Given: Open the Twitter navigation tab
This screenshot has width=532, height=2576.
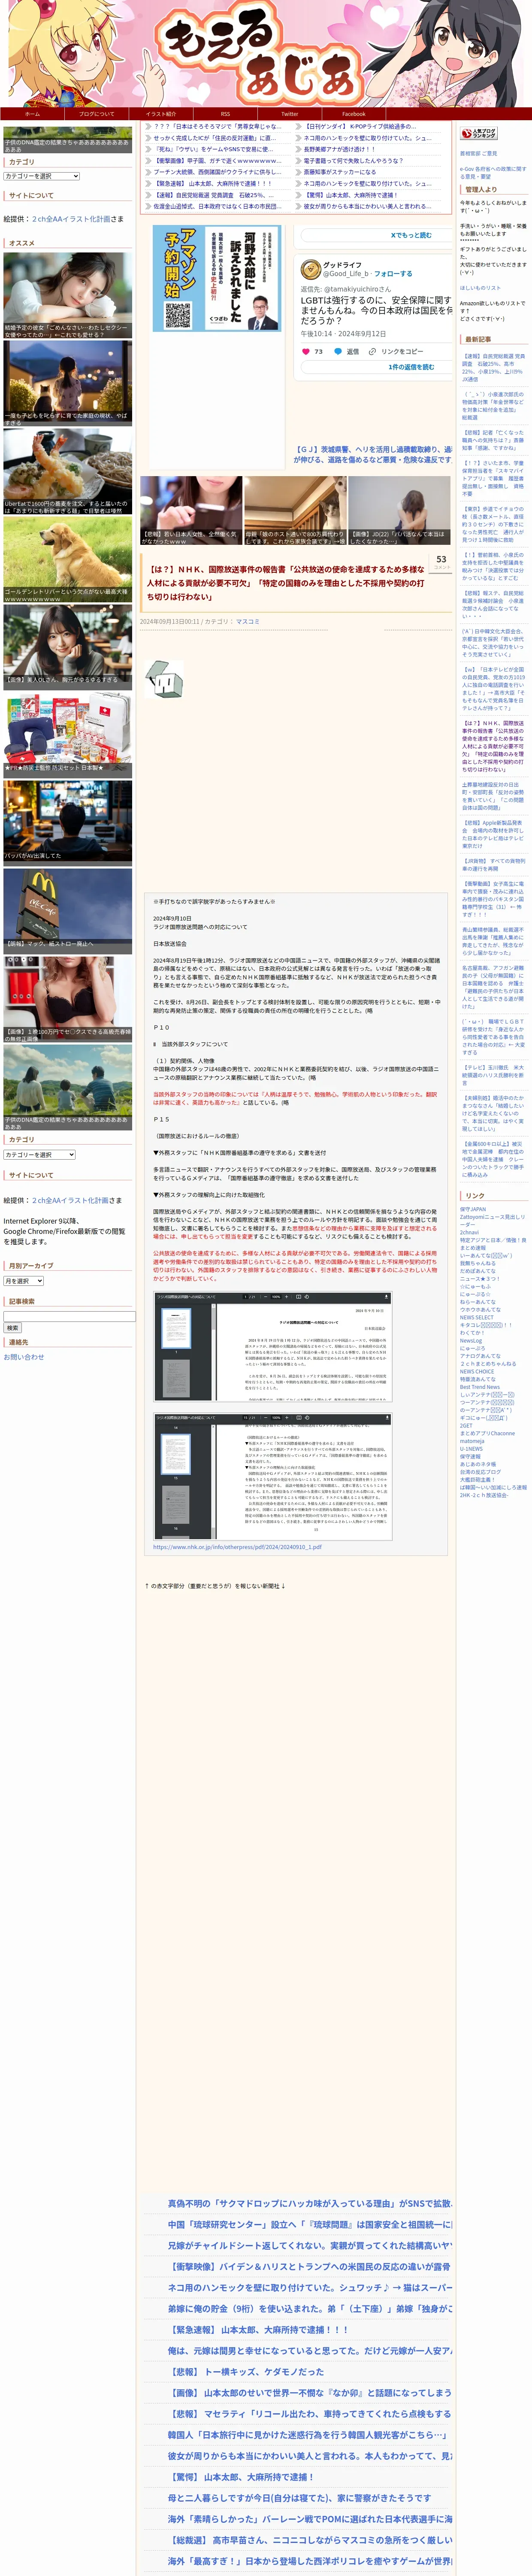Looking at the screenshot, I should [x=289, y=114].
